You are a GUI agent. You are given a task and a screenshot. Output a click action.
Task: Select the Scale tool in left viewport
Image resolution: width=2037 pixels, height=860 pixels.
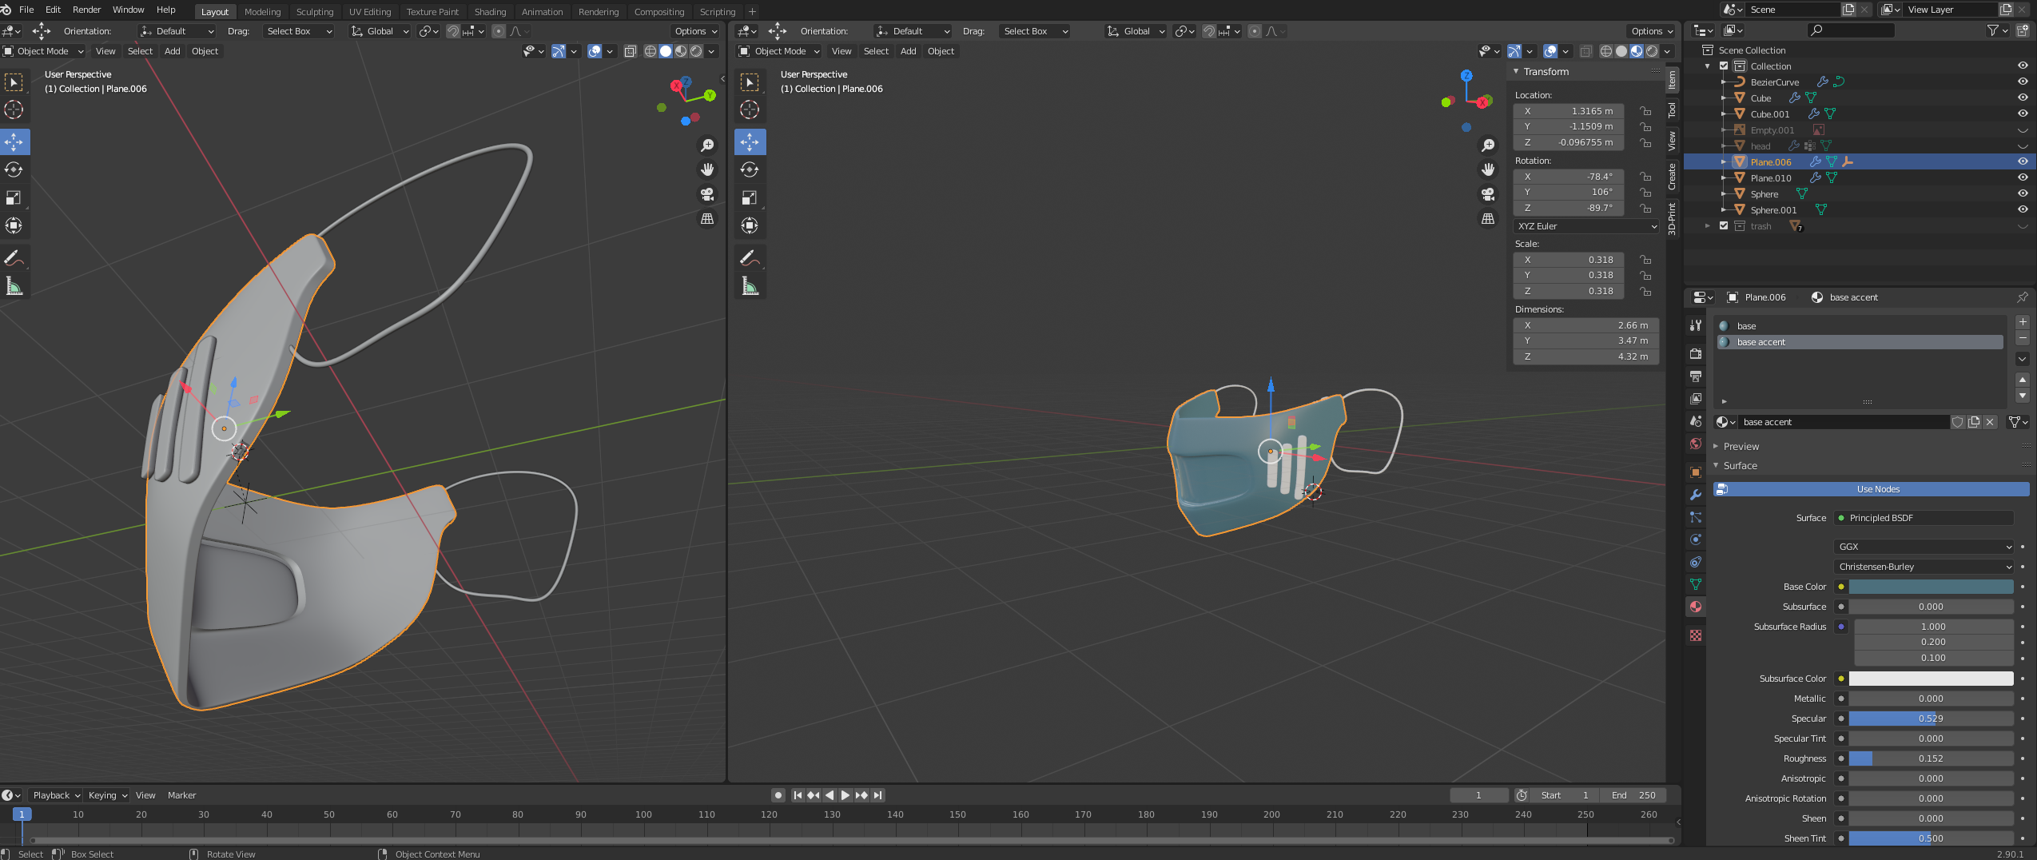click(x=14, y=197)
